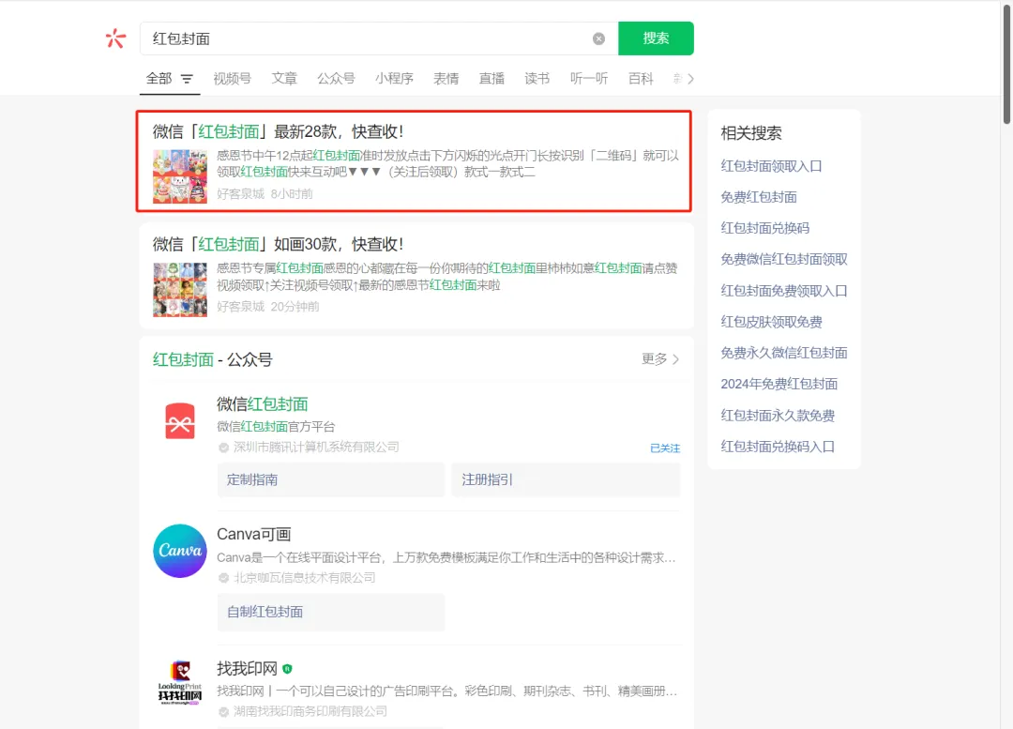1013x729 pixels.
Task: Open the 微信红包封面 account title
Action: click(x=263, y=404)
